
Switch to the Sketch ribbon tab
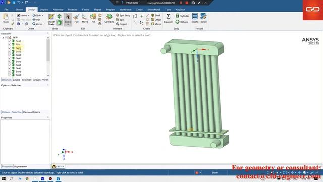pos(19,10)
